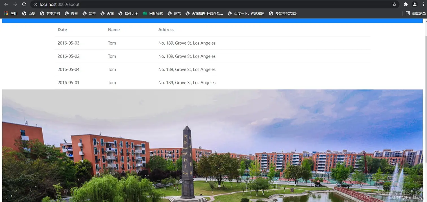Click the address bar showing localhost:8080/about

point(215,4)
